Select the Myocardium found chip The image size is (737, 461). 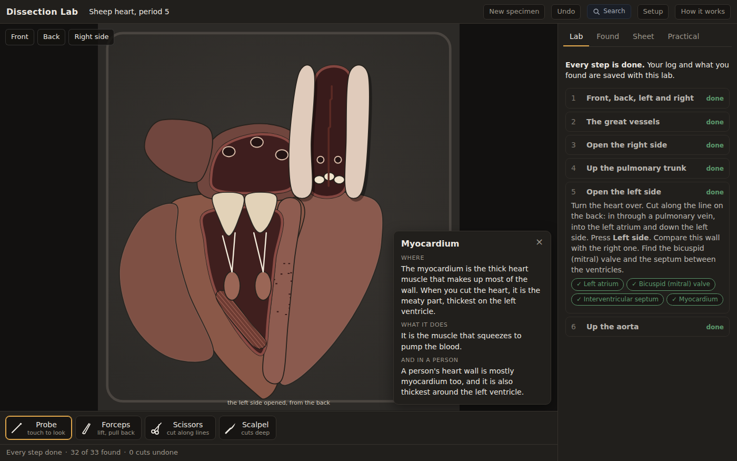tap(695, 299)
